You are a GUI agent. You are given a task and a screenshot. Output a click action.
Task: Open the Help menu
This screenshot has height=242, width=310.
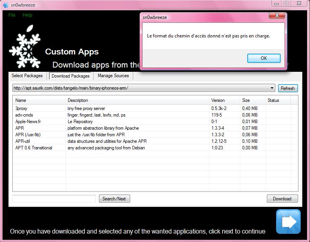[x=27, y=15]
